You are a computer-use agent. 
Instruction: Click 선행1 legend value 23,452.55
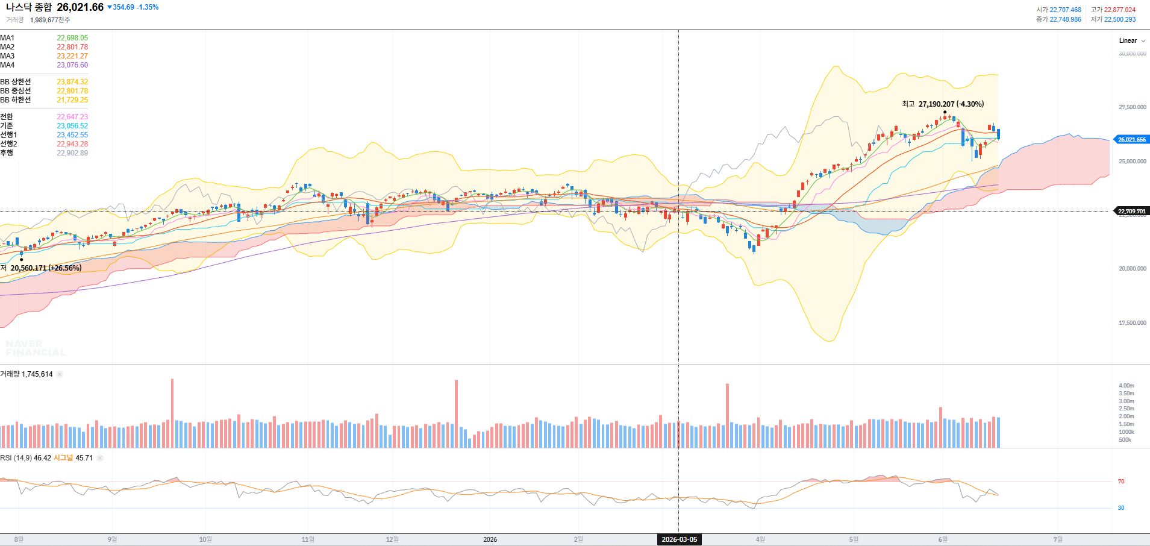point(72,135)
